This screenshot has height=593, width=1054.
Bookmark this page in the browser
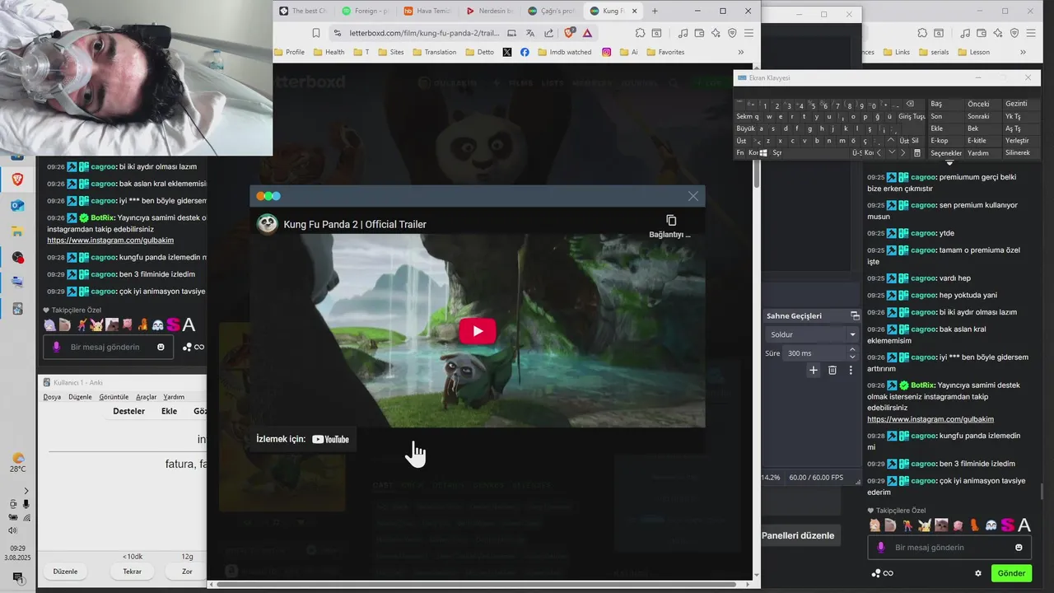[316, 33]
